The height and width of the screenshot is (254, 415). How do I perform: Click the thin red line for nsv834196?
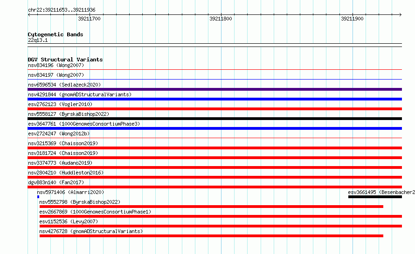214,70
